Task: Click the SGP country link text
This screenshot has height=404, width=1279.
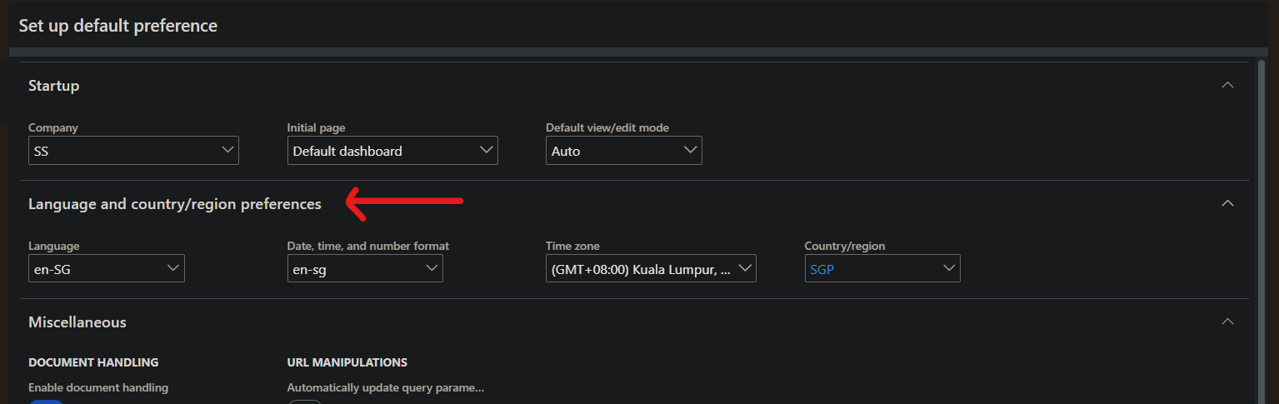Action: pos(822,269)
